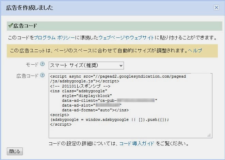Open the スマート サイズ(推奨) mode dropdown

point(86,66)
